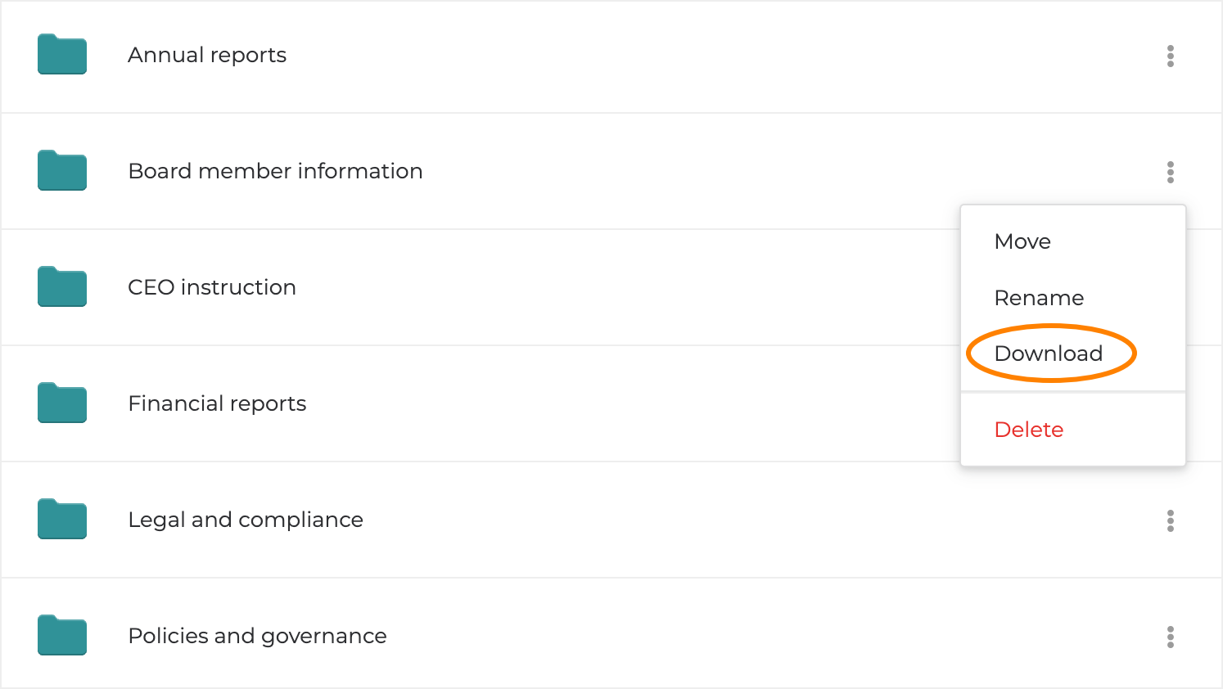Open the Board member information folder name
The height and width of the screenshot is (689, 1223).
point(275,171)
